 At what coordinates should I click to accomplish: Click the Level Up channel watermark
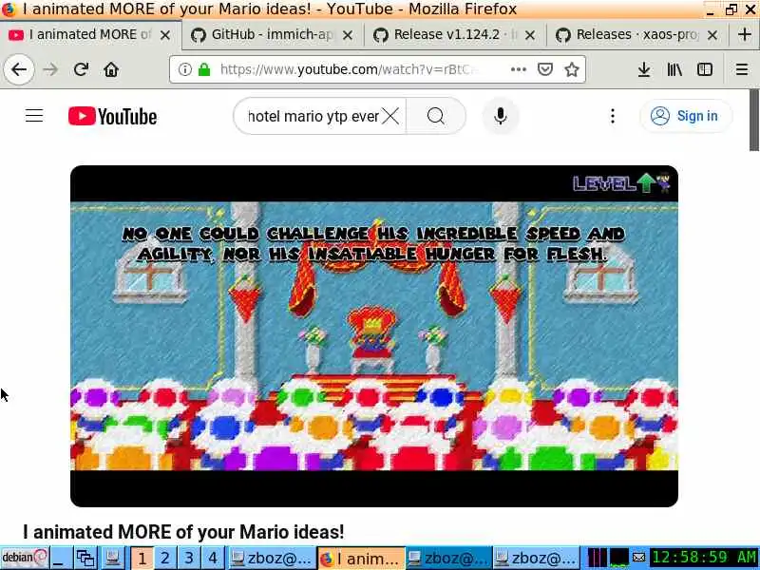click(x=622, y=182)
